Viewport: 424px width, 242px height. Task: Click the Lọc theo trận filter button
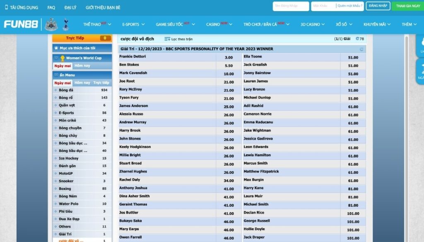coord(178,39)
